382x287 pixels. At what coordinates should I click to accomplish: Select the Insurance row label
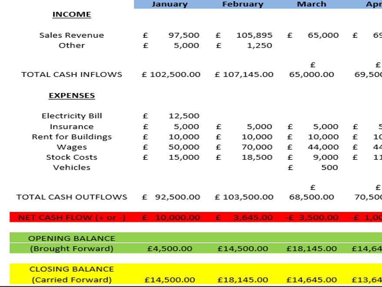click(x=72, y=127)
